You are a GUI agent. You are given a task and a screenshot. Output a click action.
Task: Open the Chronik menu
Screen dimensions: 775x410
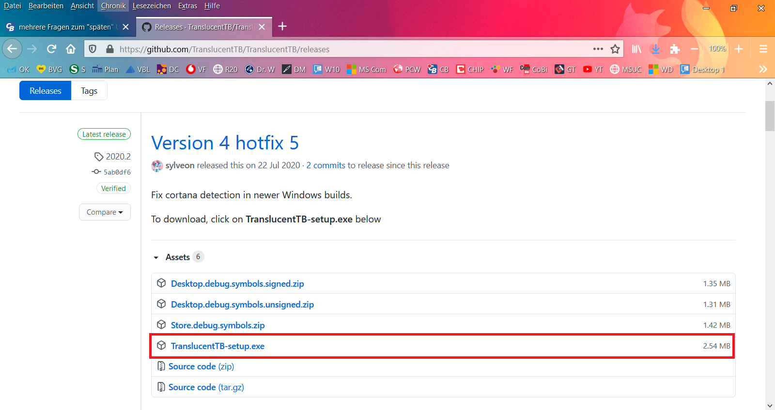tap(113, 6)
